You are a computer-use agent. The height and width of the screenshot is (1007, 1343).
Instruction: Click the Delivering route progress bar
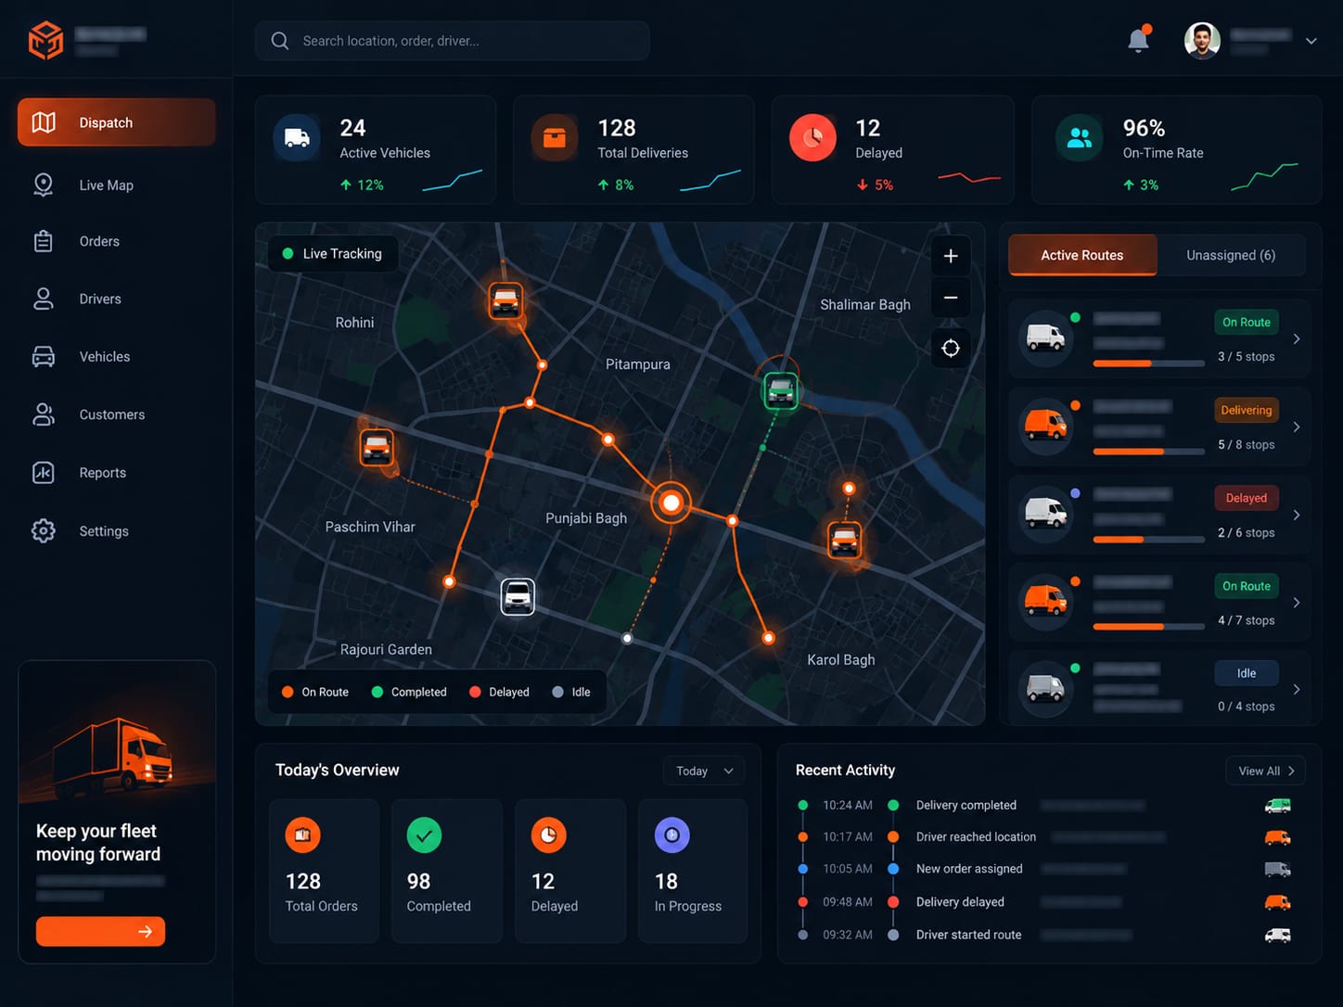click(1149, 452)
